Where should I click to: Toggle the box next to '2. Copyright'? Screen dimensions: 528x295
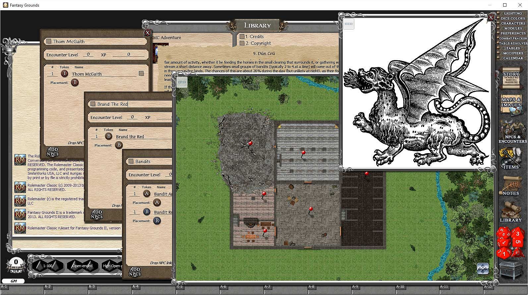(242, 43)
